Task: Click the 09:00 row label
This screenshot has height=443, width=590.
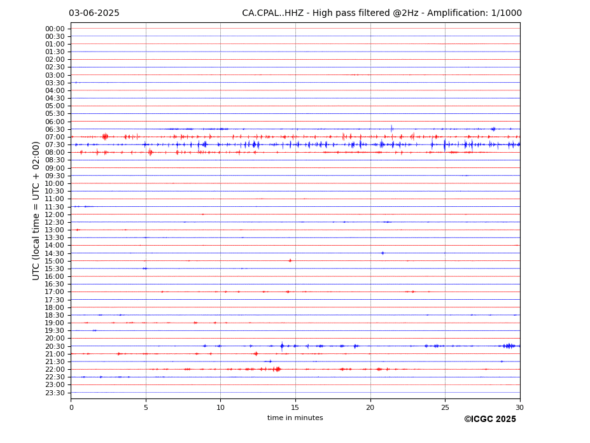Action: [x=55, y=168]
